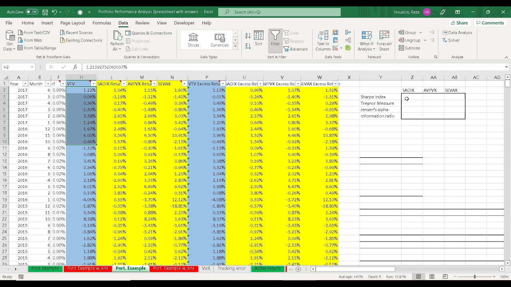Viewport: 511px width, 287px height.
Task: Expand the formula bar
Action: (x=506, y=67)
